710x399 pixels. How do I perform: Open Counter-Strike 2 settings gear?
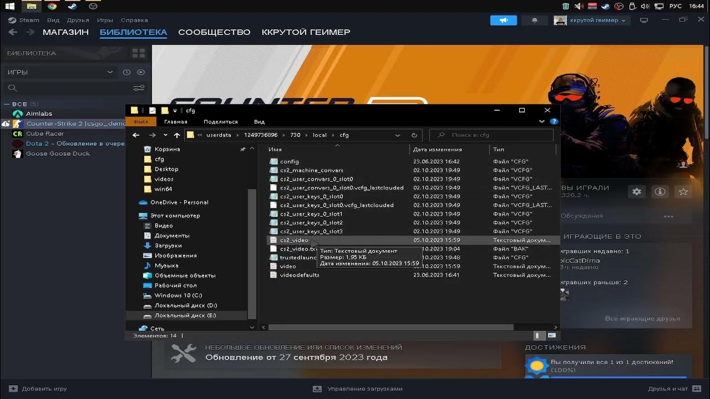pyautogui.click(x=637, y=192)
